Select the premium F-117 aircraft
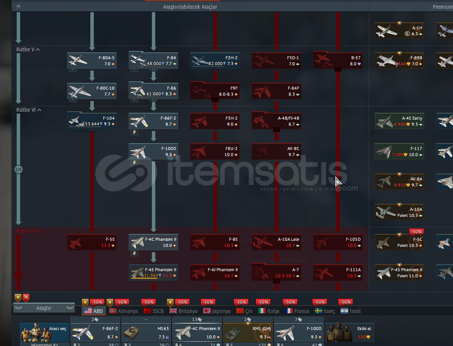The image size is (453, 346). coord(399,152)
